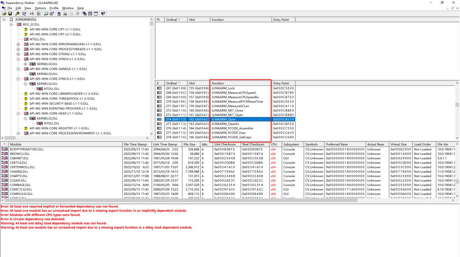460x257 pixels.
Task: Click the module icon of CABINET.DLL row
Action: [x=4, y=158]
